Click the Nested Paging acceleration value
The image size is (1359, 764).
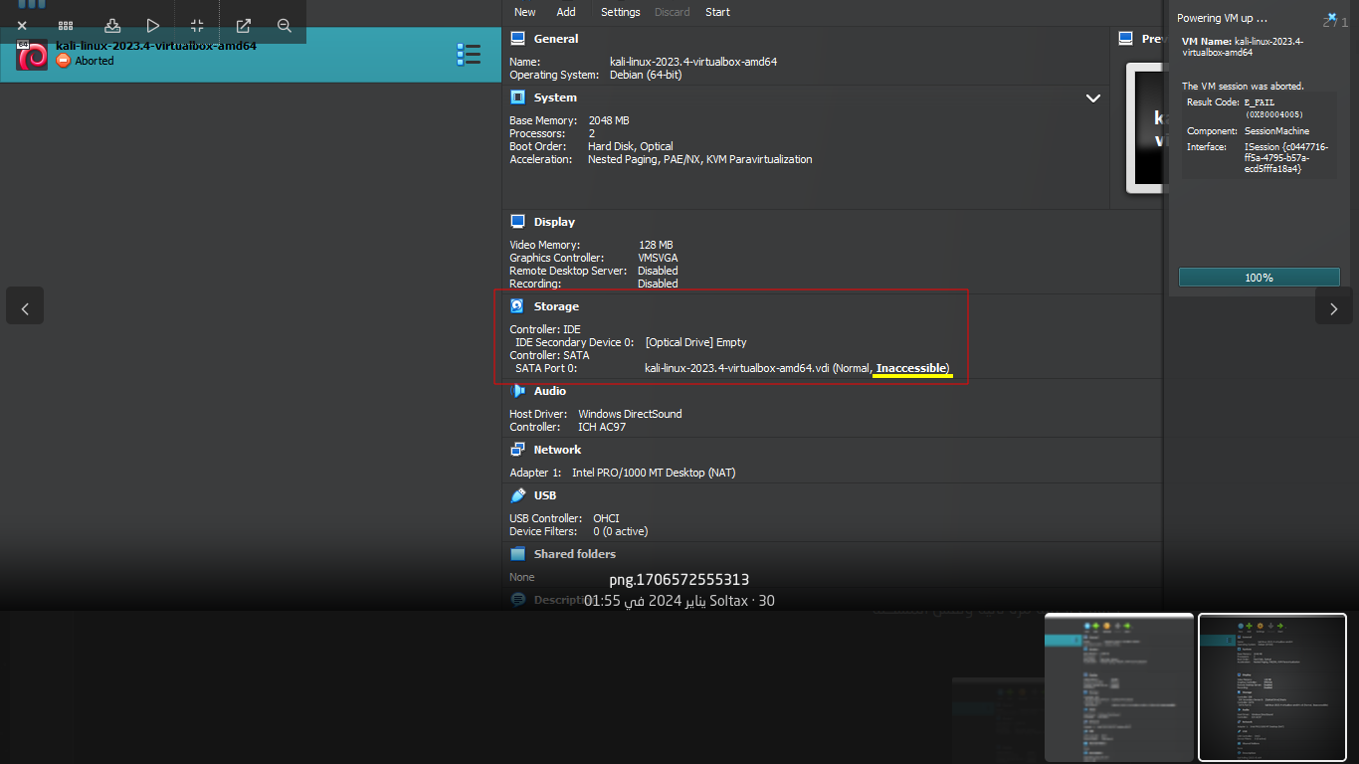pos(624,159)
